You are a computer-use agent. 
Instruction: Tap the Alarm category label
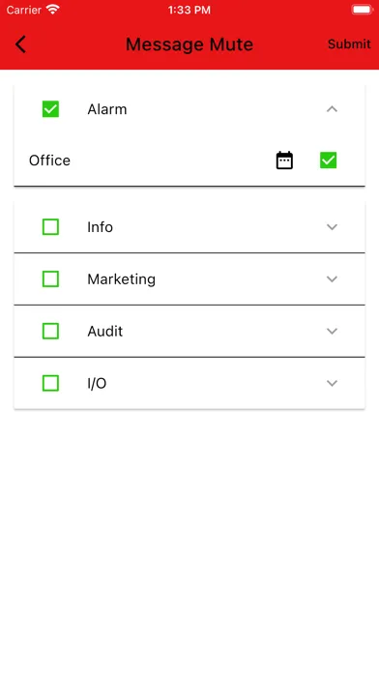point(107,109)
